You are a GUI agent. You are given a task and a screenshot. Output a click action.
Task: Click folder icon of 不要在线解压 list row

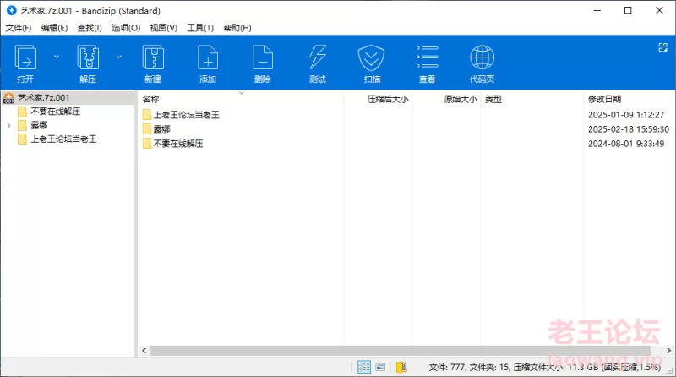(146, 144)
